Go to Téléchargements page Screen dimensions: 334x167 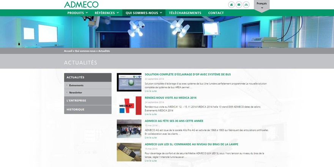185,13
